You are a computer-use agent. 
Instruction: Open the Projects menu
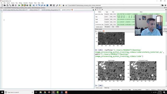coord(31,3)
